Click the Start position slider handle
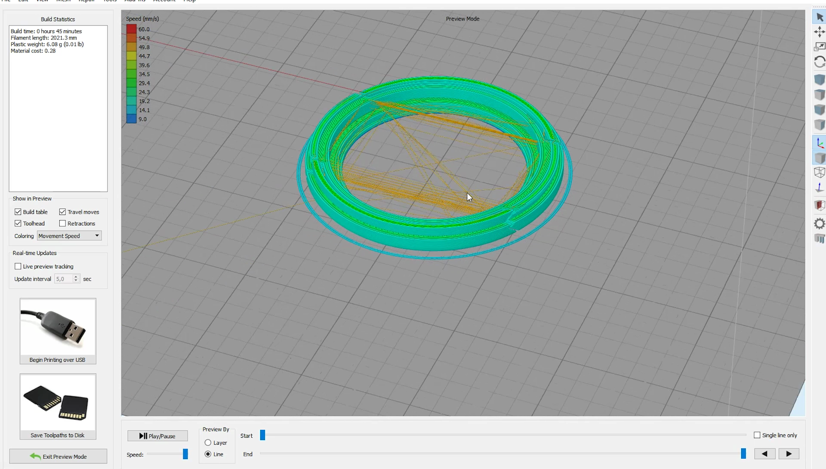This screenshot has width=826, height=469. point(262,435)
